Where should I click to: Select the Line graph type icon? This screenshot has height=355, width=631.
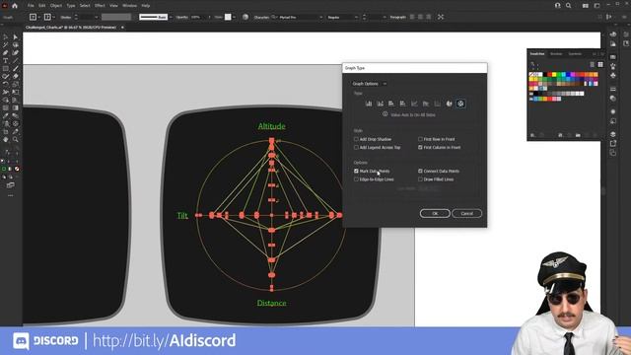tap(414, 104)
